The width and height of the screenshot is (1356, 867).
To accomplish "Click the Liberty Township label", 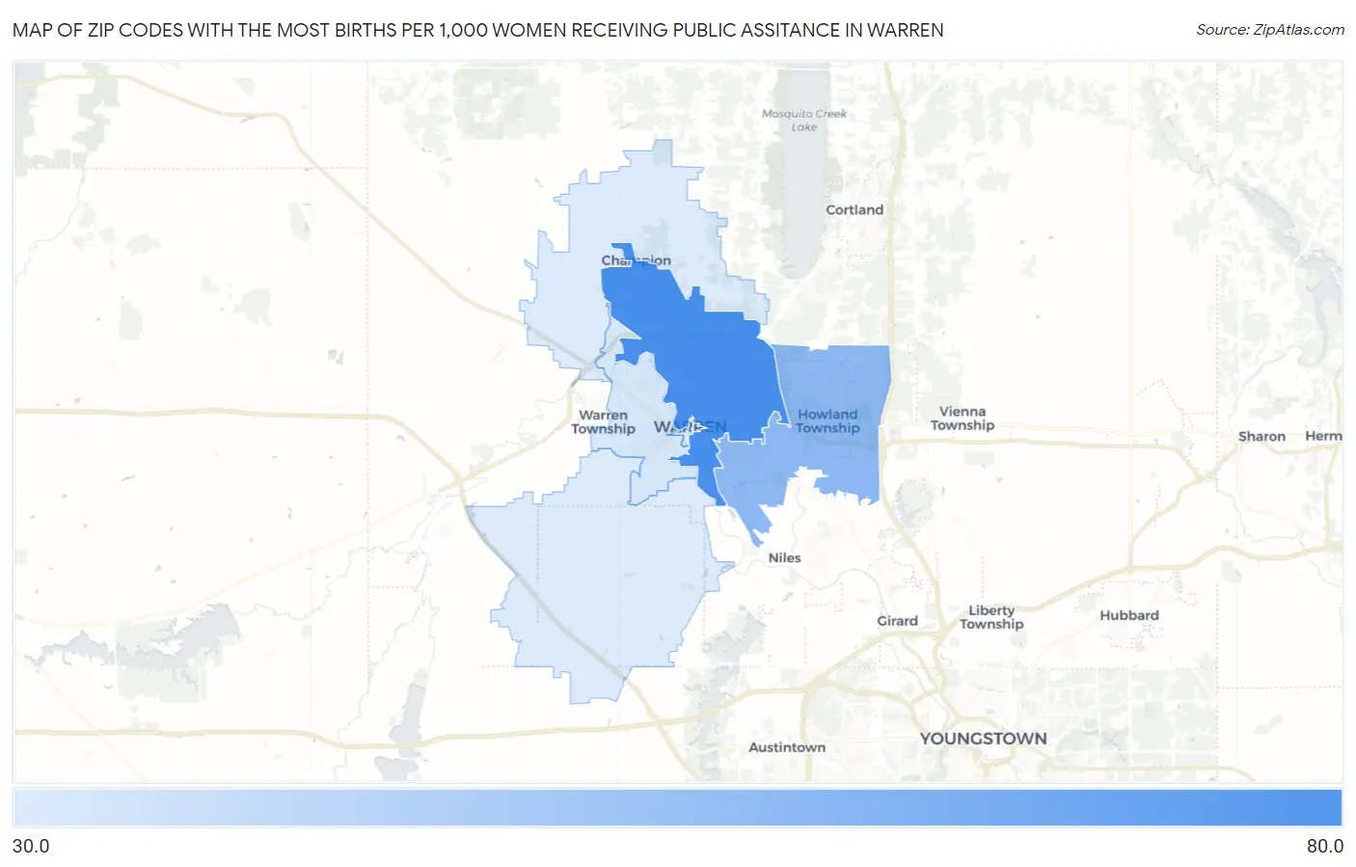I will pos(991,617).
